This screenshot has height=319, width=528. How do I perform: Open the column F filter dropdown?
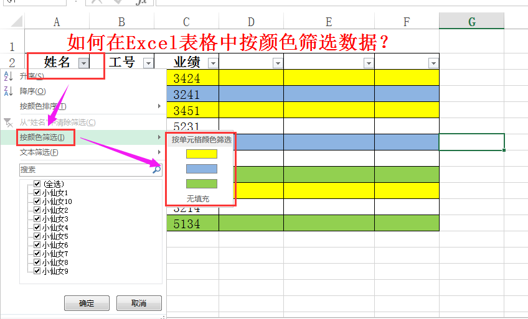click(x=433, y=63)
